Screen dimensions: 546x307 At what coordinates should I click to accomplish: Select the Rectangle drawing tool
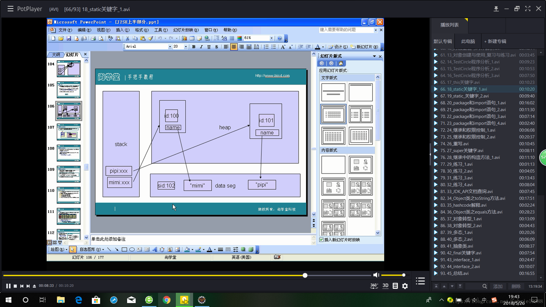pyautogui.click(x=124, y=250)
